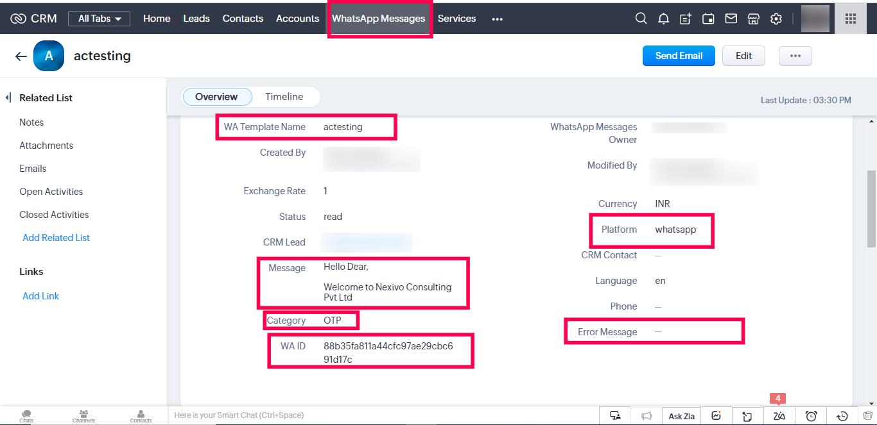This screenshot has height=425, width=877.
Task: Click the WA Template Name value actesting
Action: [x=343, y=127]
